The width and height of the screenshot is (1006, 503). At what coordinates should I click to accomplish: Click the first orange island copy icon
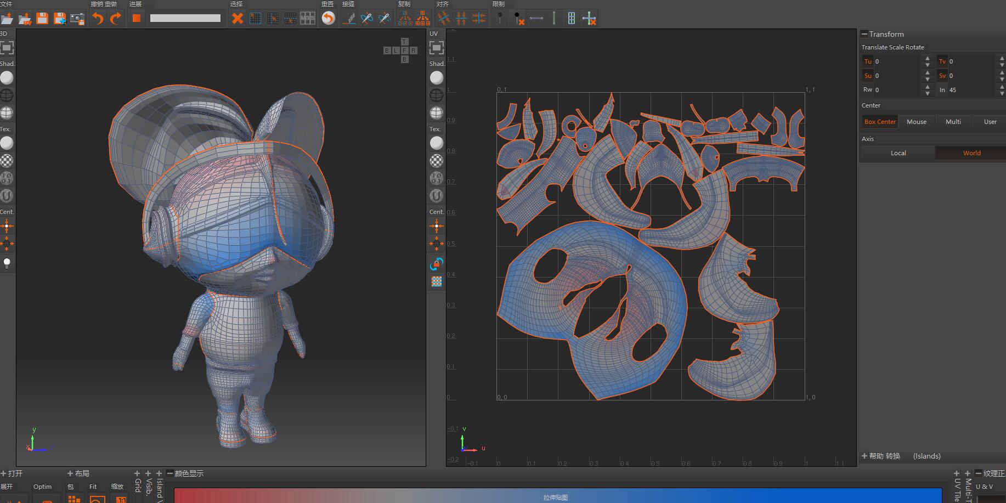tap(405, 19)
